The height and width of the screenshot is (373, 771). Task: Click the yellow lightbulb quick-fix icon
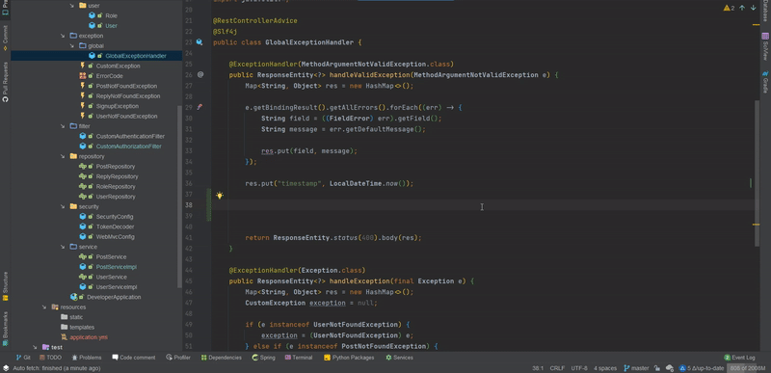tap(220, 195)
